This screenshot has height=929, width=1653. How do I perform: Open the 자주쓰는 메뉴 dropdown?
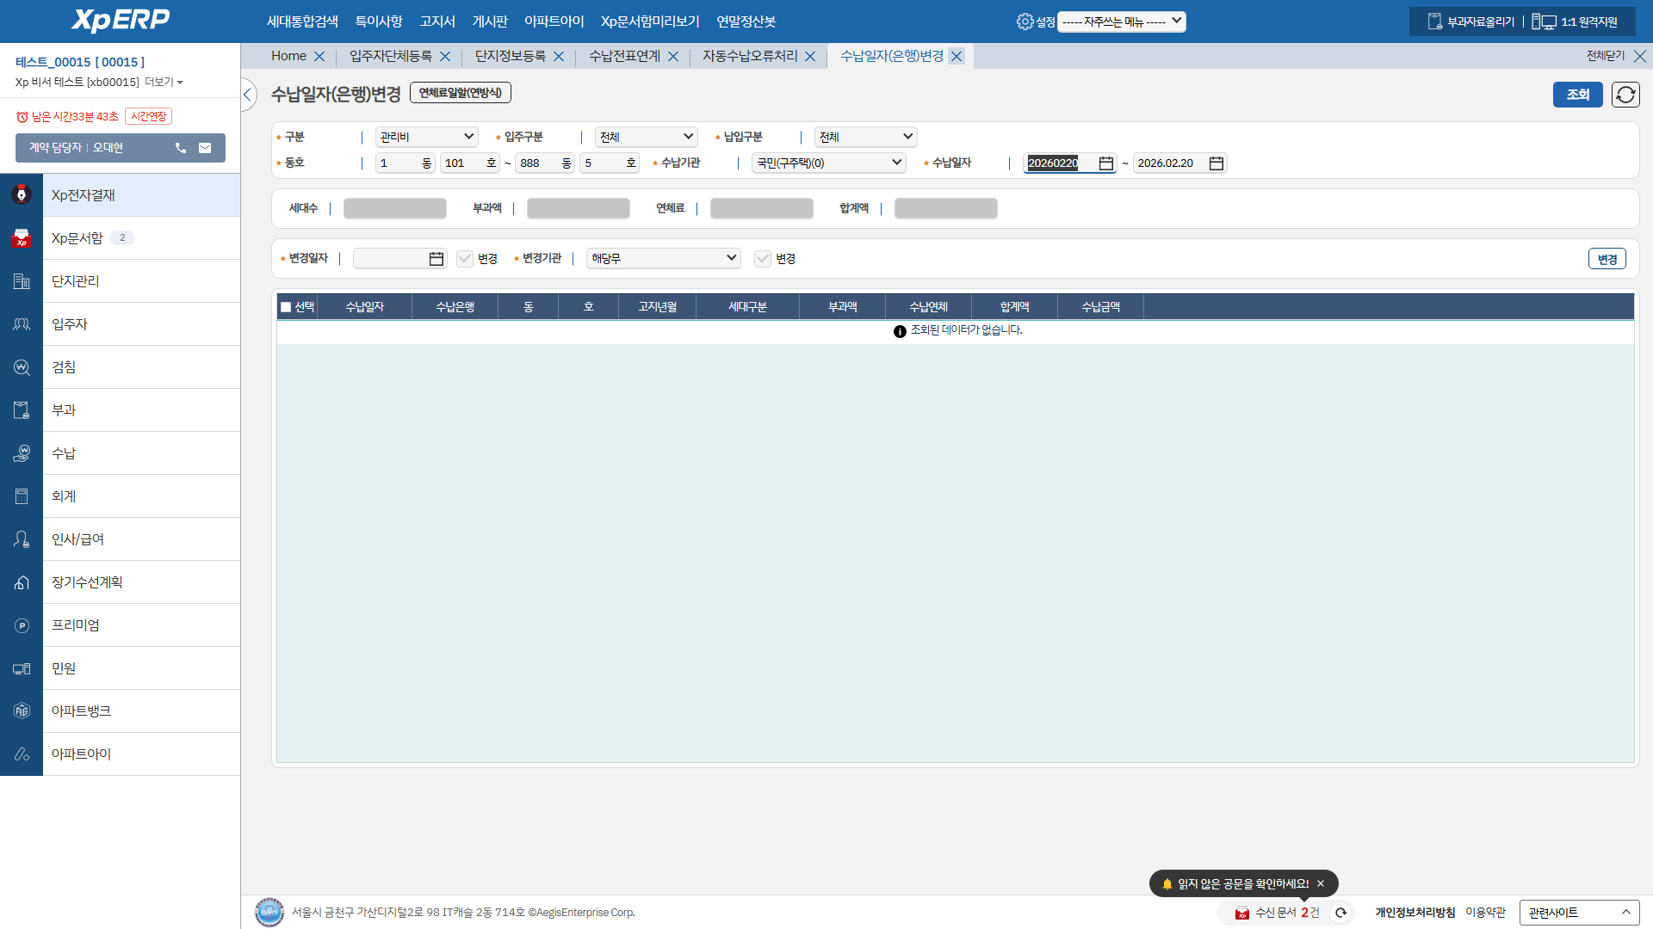1121,22
